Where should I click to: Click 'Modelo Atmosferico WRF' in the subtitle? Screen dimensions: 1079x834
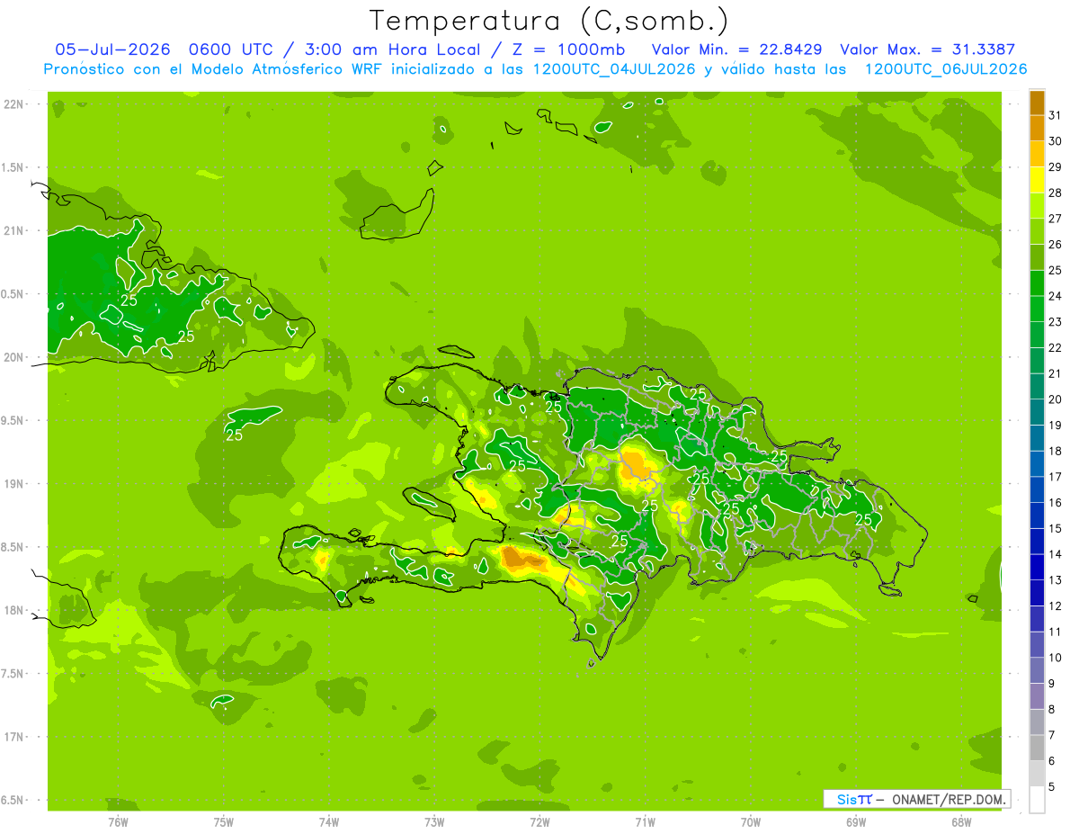pos(288,69)
